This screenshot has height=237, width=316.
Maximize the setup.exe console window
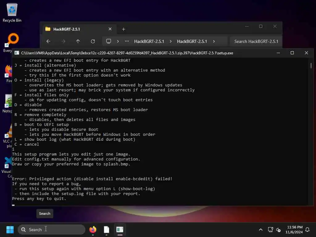pyautogui.click(x=292, y=53)
